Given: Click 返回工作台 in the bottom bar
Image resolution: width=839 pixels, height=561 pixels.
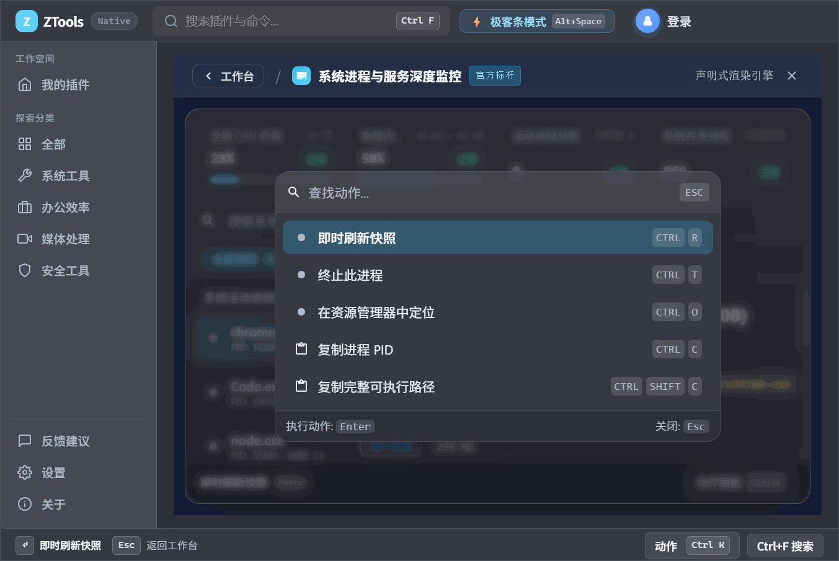Looking at the screenshot, I should [x=172, y=546].
